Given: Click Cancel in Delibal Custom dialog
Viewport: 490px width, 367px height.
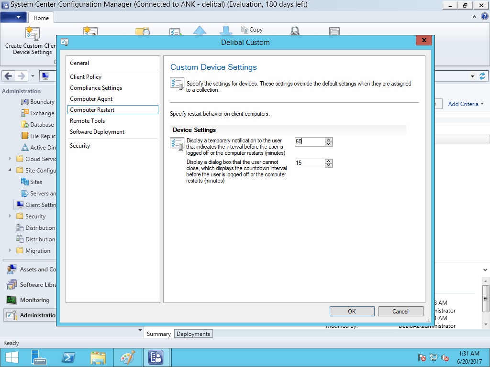Looking at the screenshot, I should (x=401, y=311).
